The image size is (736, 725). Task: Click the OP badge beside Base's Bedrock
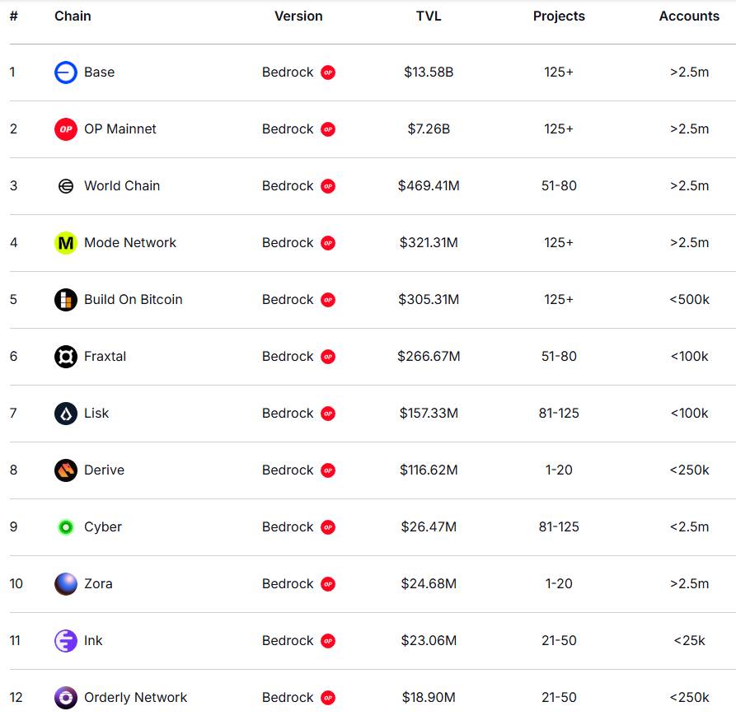pyautogui.click(x=328, y=72)
